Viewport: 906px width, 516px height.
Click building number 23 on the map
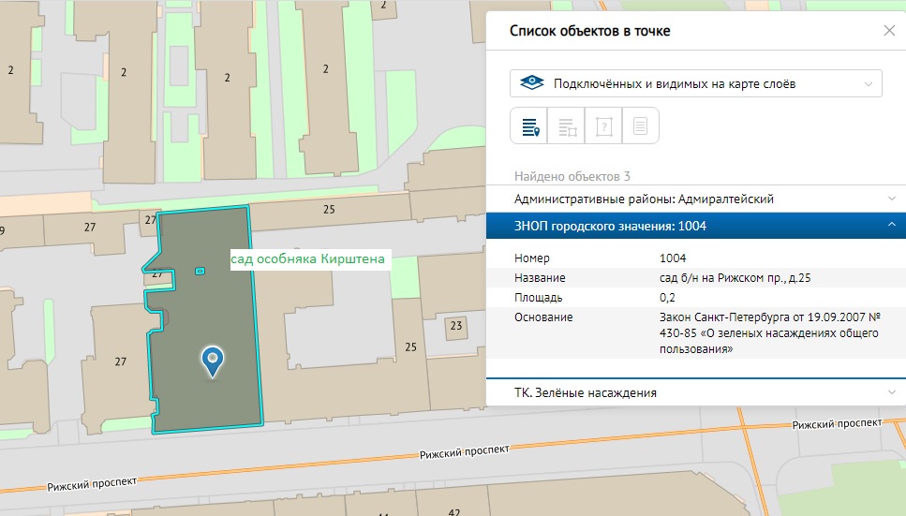click(455, 326)
